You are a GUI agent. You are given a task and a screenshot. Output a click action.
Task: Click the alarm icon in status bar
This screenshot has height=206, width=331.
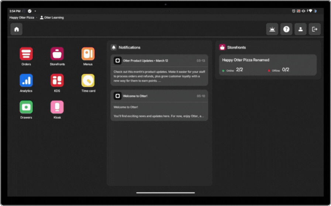pyautogui.click(x=294, y=11)
